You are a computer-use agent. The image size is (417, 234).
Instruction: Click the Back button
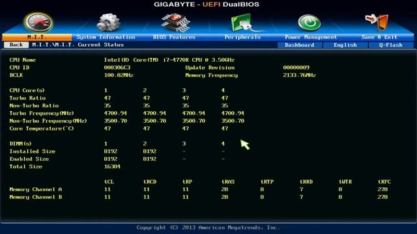click(16, 45)
